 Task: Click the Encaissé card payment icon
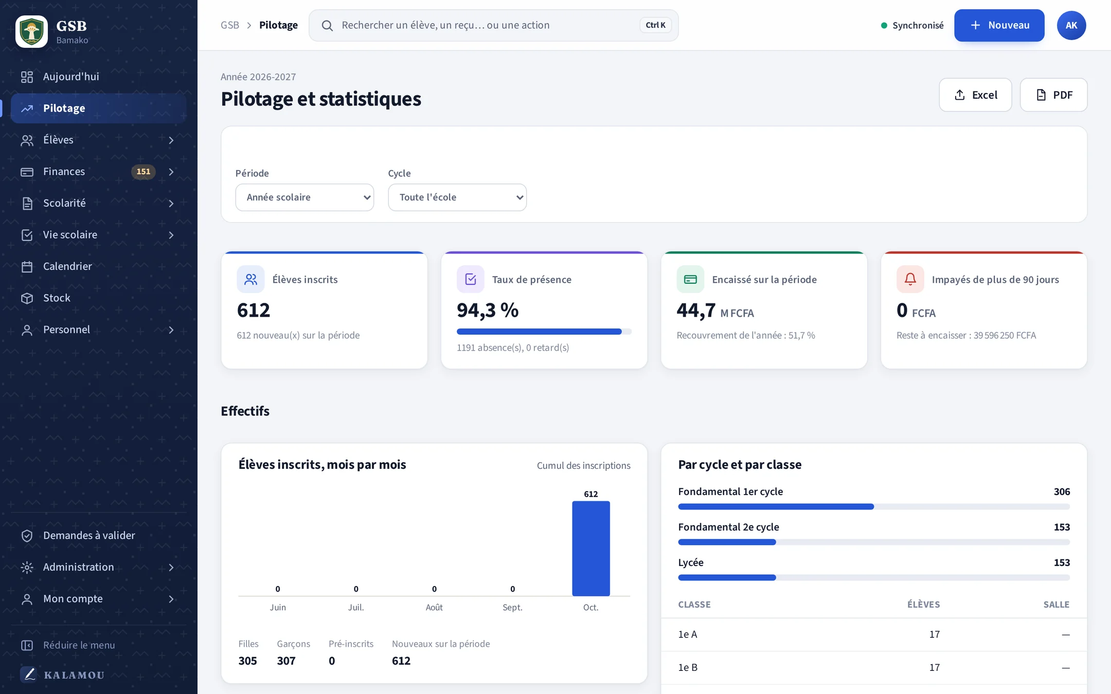(690, 279)
